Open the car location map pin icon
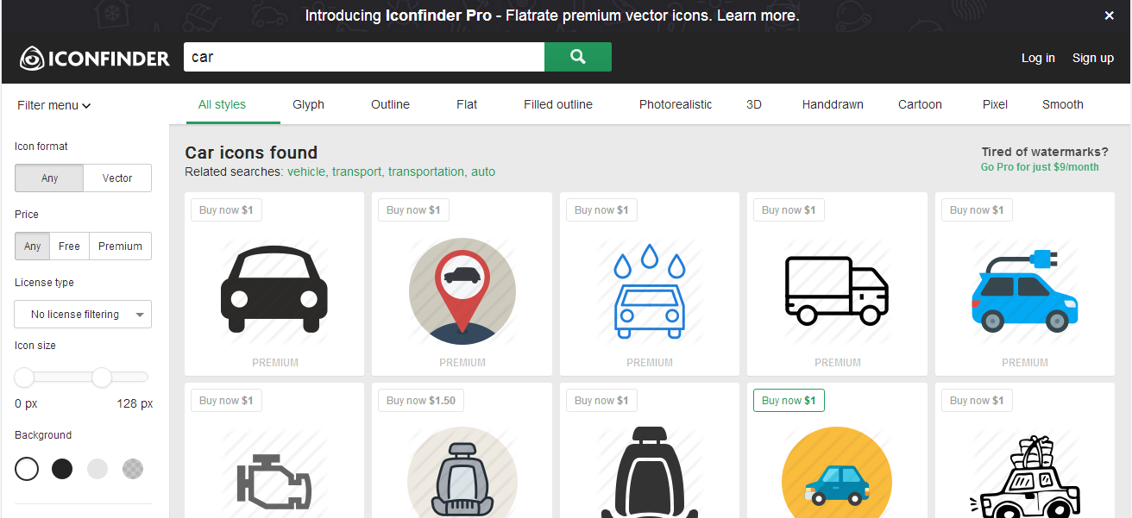Image resolution: width=1132 pixels, height=518 pixels. click(x=462, y=290)
